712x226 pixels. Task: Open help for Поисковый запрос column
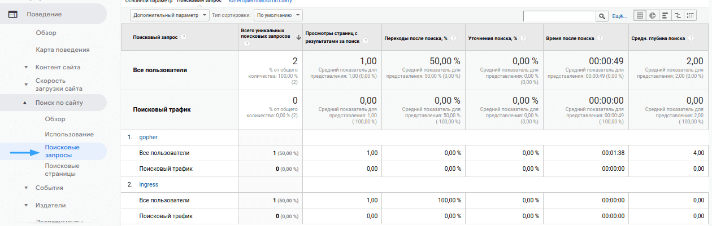[x=184, y=38]
